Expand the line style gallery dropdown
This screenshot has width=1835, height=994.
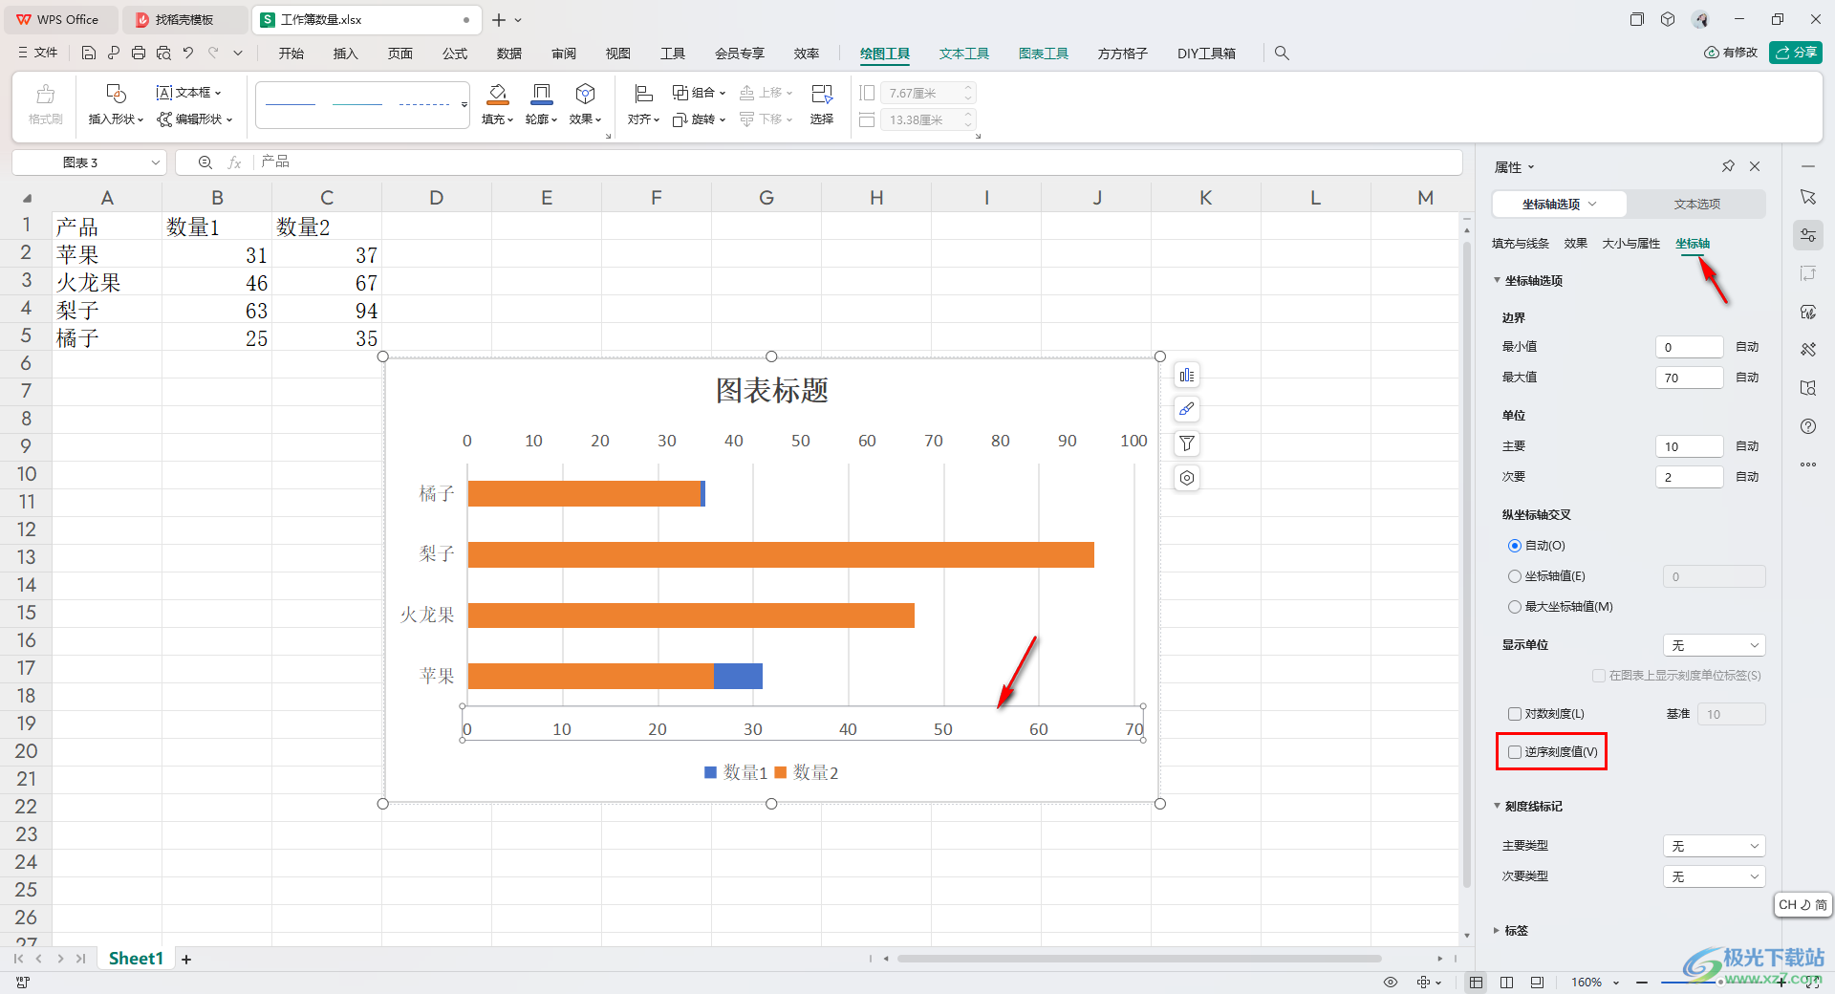(464, 105)
